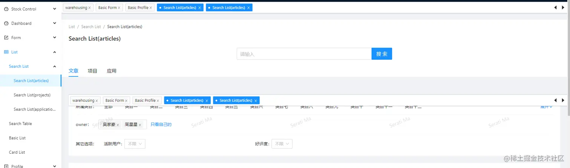Switch to the 应用 tab
570x168 pixels.
112,71
